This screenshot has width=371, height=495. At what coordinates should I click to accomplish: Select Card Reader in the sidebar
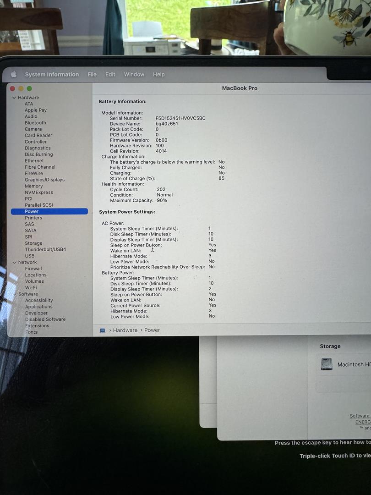pos(38,135)
